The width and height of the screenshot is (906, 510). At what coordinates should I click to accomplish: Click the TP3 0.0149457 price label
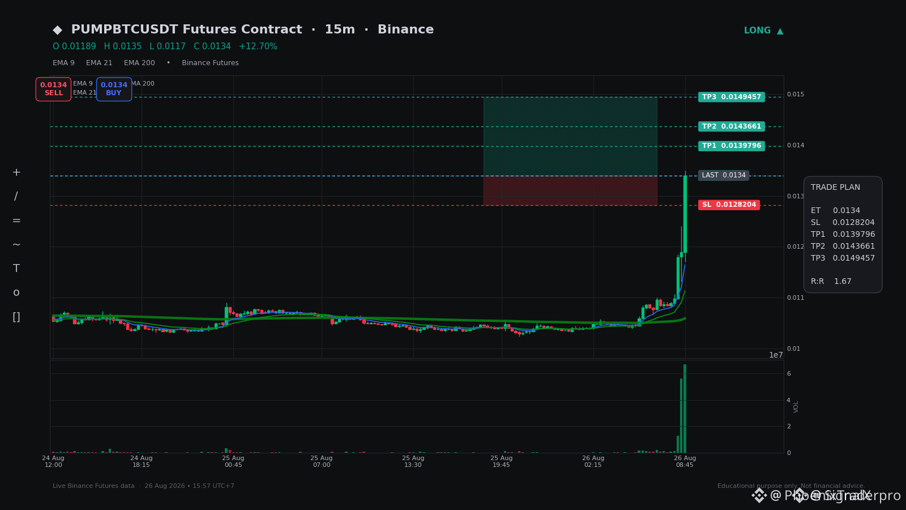tap(732, 97)
